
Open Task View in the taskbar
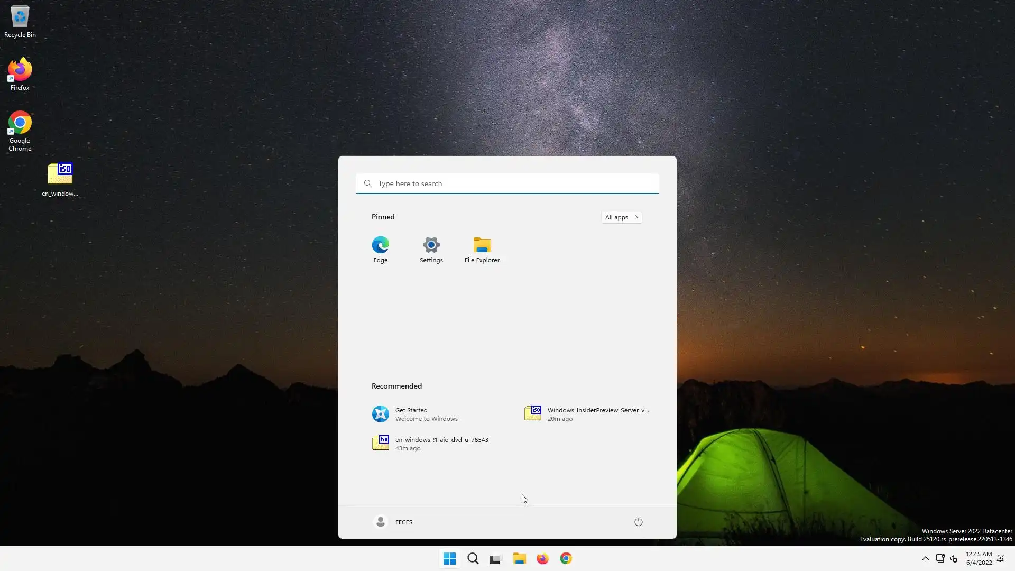(x=495, y=559)
